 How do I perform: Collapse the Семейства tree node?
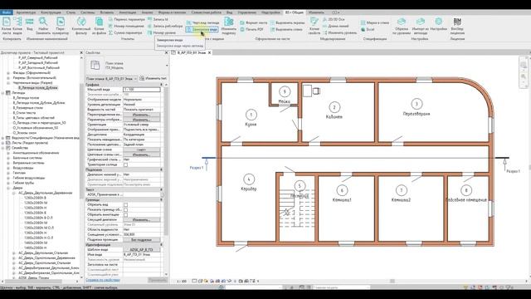(x=2, y=148)
